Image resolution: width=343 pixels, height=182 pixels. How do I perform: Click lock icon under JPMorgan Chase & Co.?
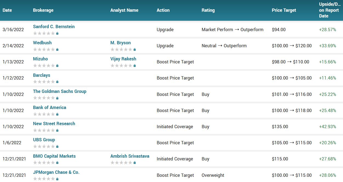tap(57, 179)
